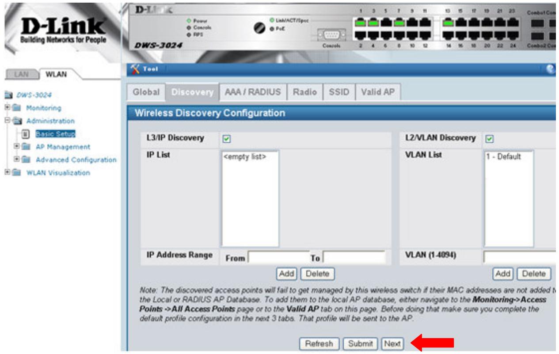Switch to the Radio tab

(305, 92)
